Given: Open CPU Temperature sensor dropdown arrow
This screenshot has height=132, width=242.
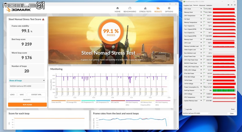Looking at the screenshot, I should [x=201, y=97].
